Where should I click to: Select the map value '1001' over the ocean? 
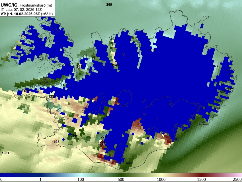(5, 153)
